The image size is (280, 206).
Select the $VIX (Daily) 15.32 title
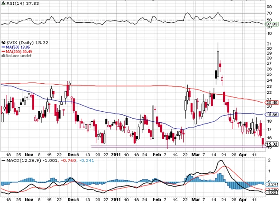[x=28, y=43]
